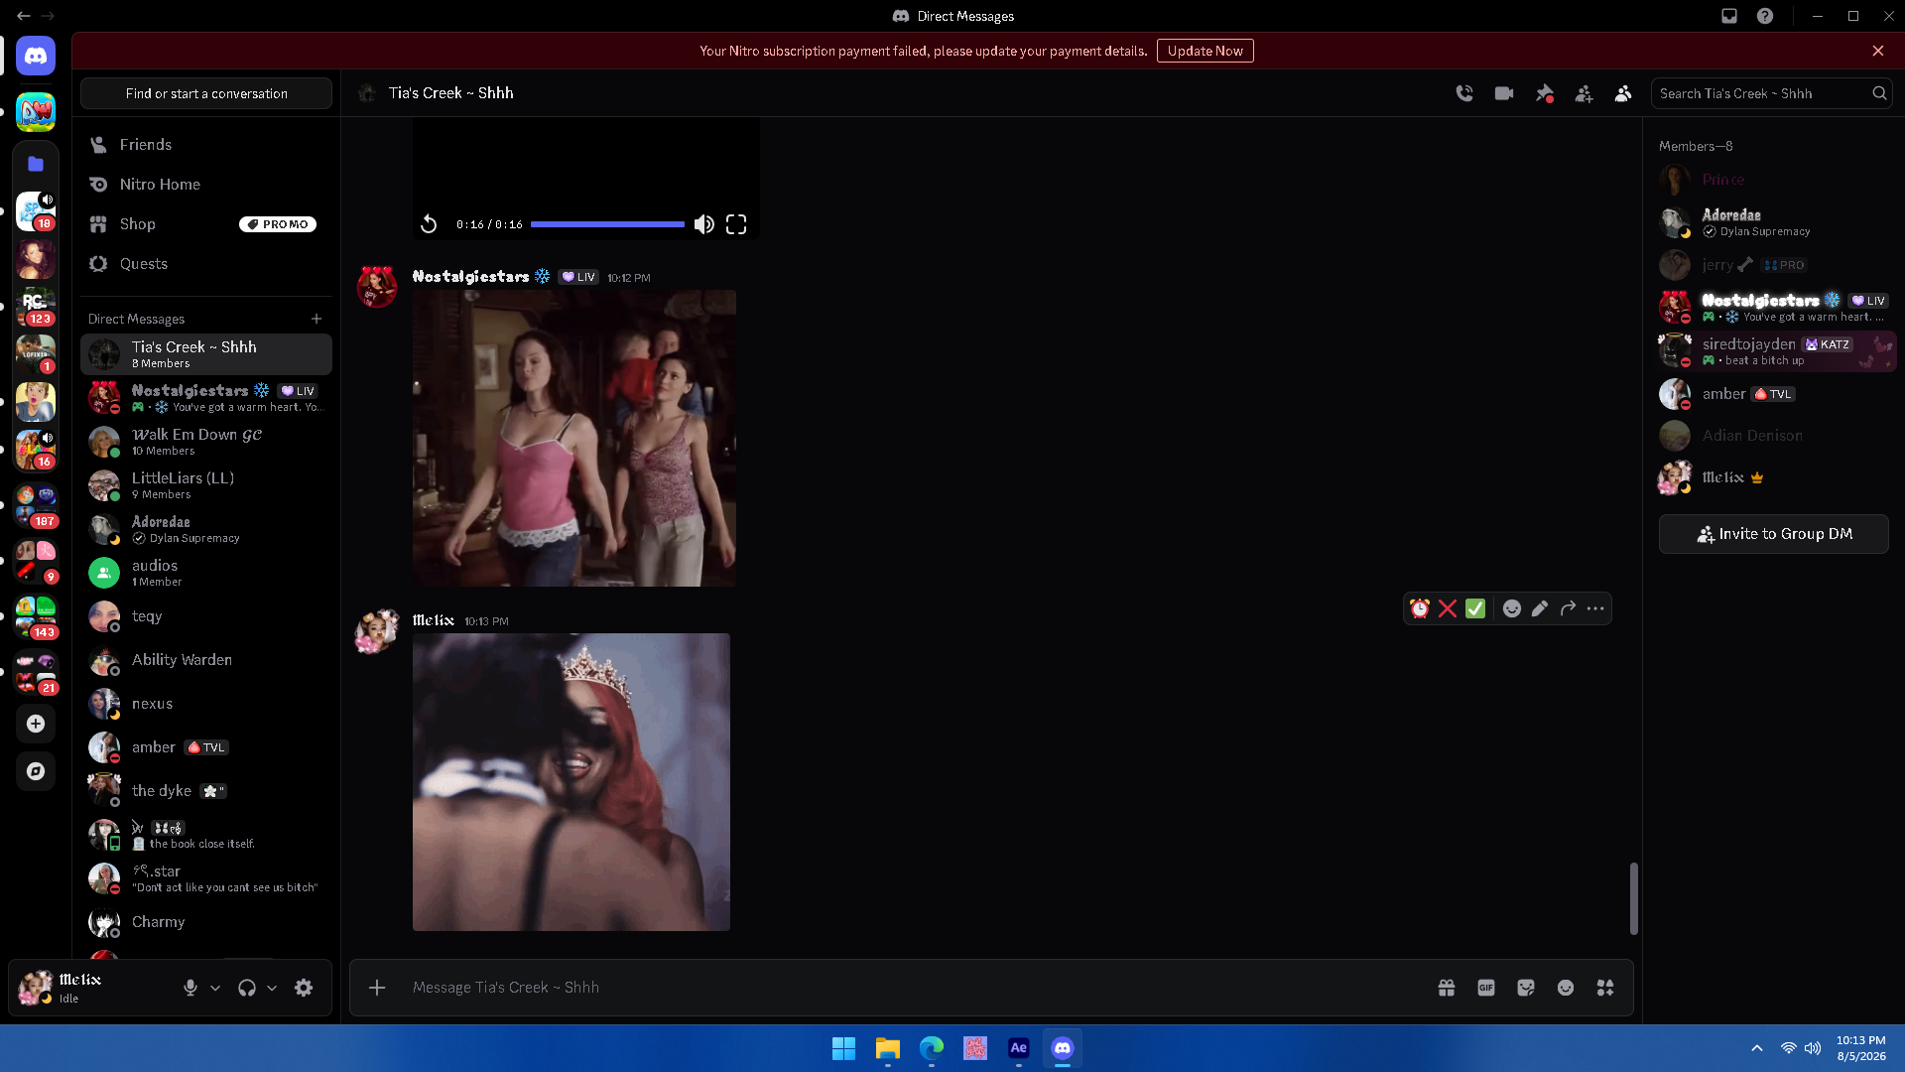
Task: Click the Search Tia's Creek ~ Shhh field
Action: (1771, 93)
